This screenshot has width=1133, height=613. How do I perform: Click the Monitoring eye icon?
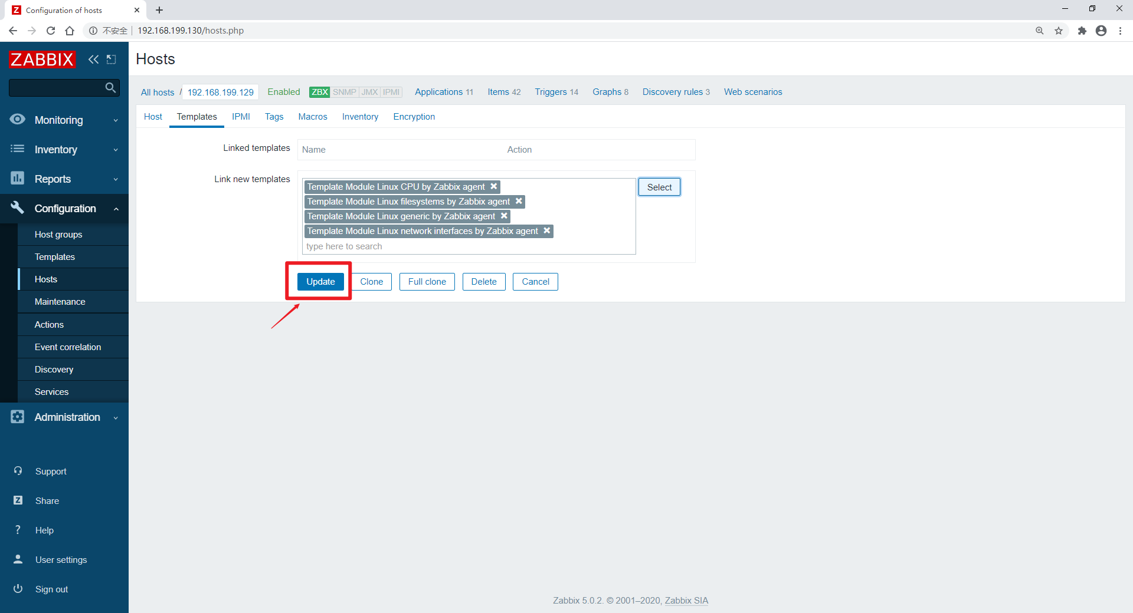click(x=18, y=120)
